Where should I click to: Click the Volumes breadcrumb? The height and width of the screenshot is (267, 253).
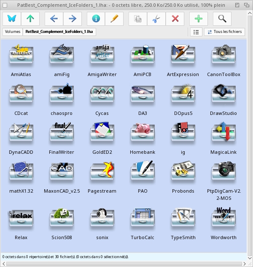tap(13, 32)
